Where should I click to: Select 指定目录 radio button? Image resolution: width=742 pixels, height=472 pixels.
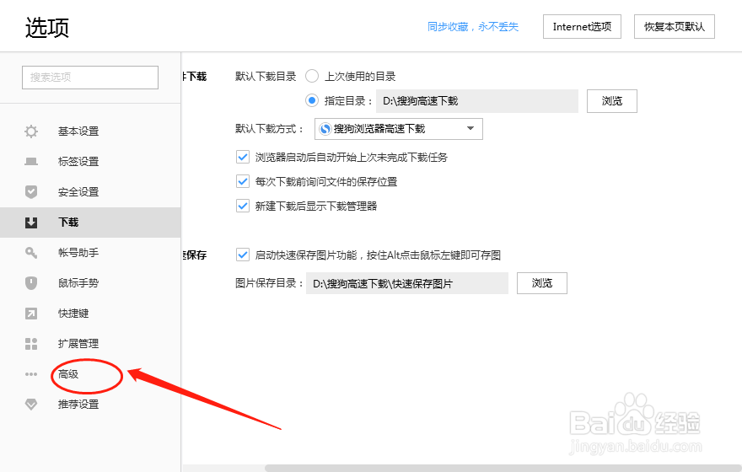pyautogui.click(x=312, y=100)
